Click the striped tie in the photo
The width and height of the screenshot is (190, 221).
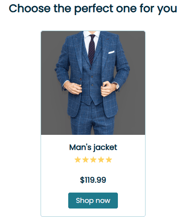tap(92, 50)
